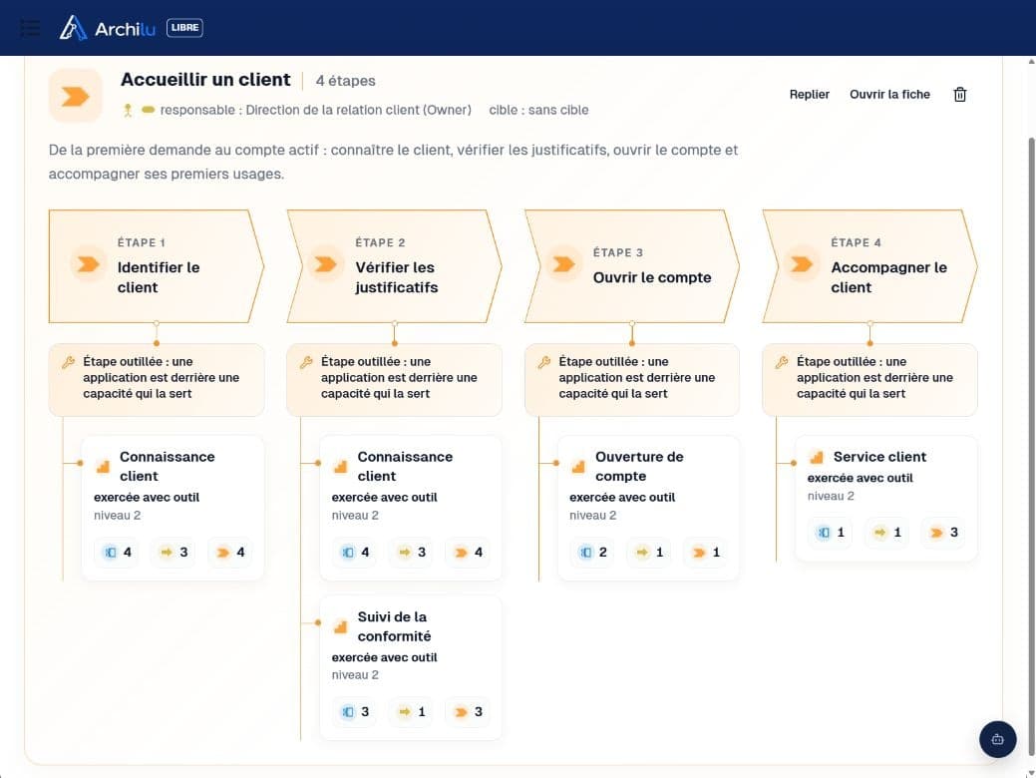
Task: Open the Service client capability card
Action: click(886, 499)
